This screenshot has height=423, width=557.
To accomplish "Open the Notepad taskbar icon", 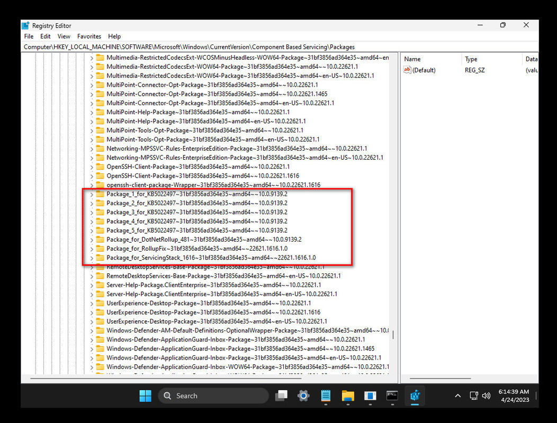I will pos(326,396).
